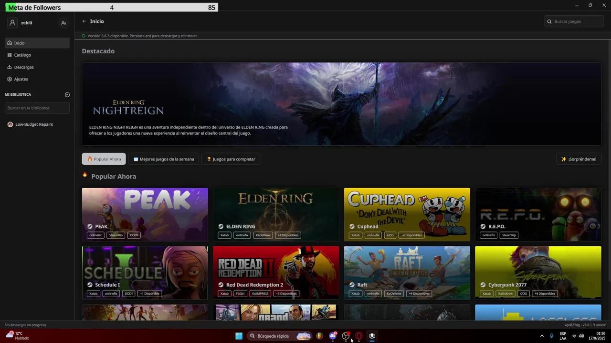Open the ESP LAA language indicator
Viewport: 611px width, 343px height.
pyautogui.click(x=563, y=336)
